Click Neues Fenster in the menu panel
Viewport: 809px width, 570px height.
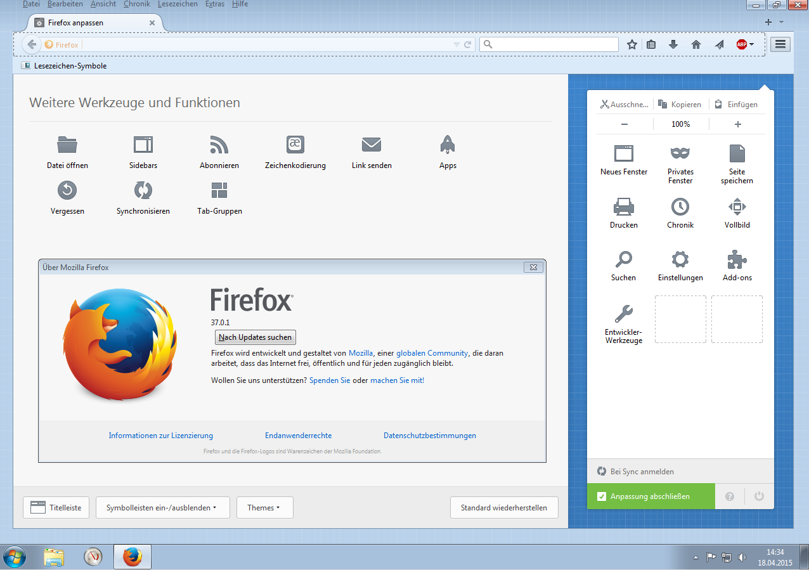(x=624, y=160)
